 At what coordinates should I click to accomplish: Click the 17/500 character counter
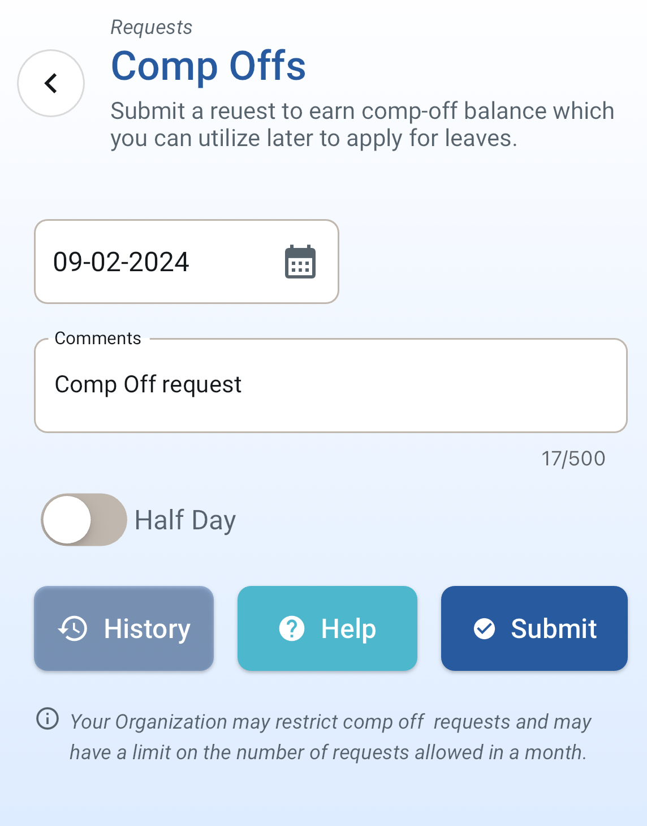tap(573, 459)
